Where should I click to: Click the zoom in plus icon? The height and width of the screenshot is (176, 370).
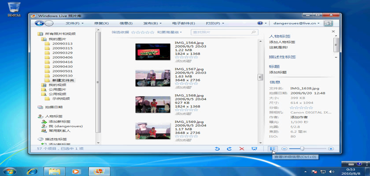pyautogui.click(x=331, y=149)
